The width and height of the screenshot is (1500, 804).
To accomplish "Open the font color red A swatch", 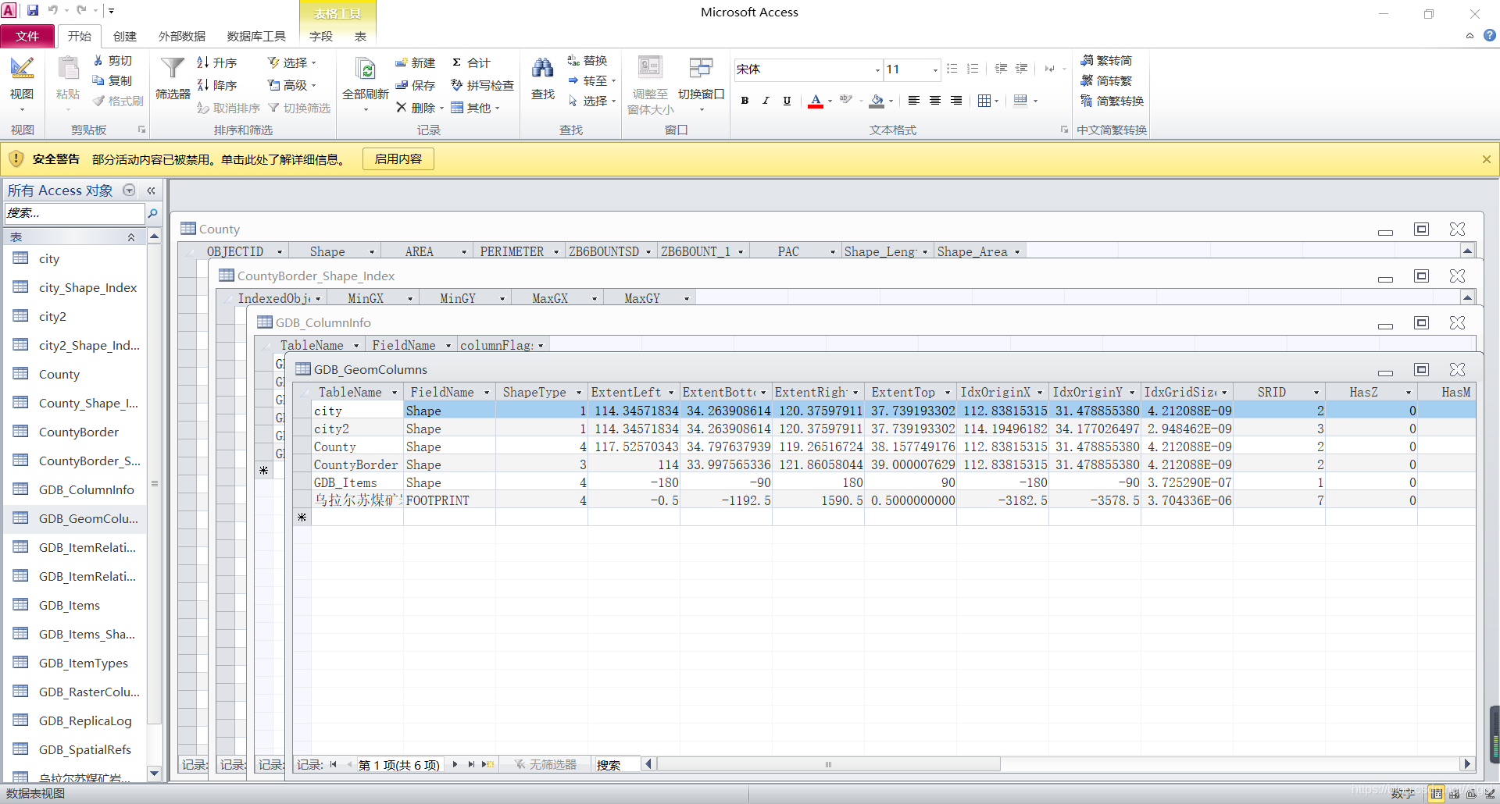I will [815, 101].
